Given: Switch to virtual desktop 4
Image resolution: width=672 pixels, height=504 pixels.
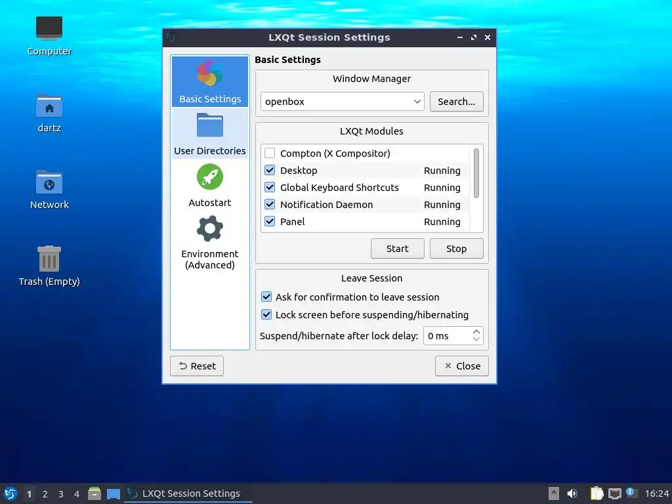Looking at the screenshot, I should coord(77,493).
